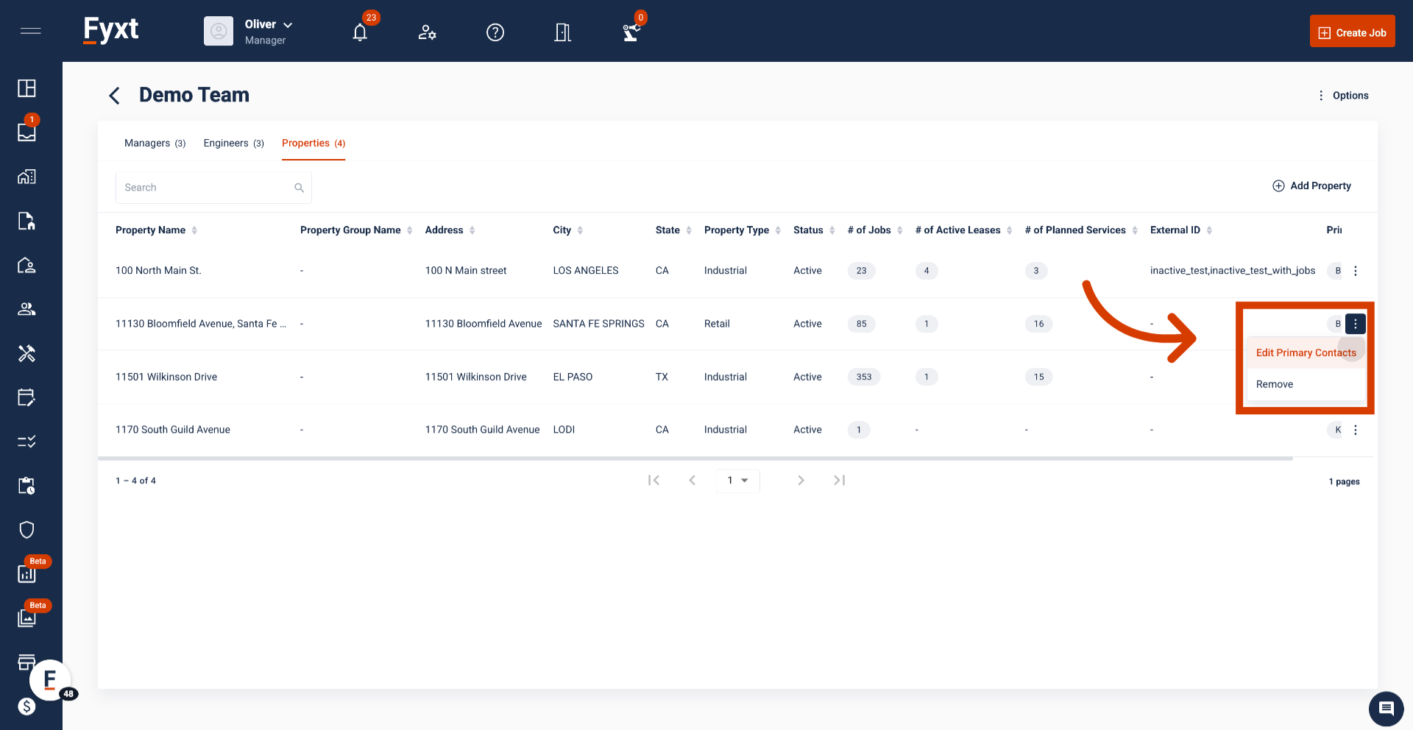Viewport: 1413px width, 730px height.
Task: Click Add Property
Action: pyautogui.click(x=1311, y=186)
